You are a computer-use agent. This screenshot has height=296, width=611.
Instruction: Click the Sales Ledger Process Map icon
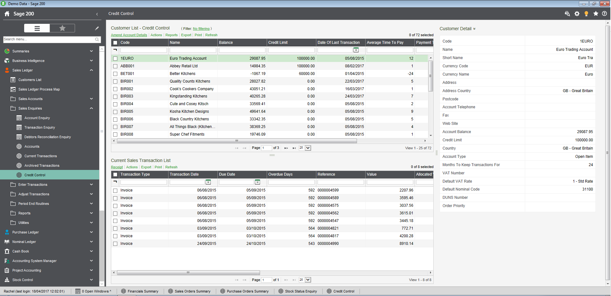click(x=13, y=89)
